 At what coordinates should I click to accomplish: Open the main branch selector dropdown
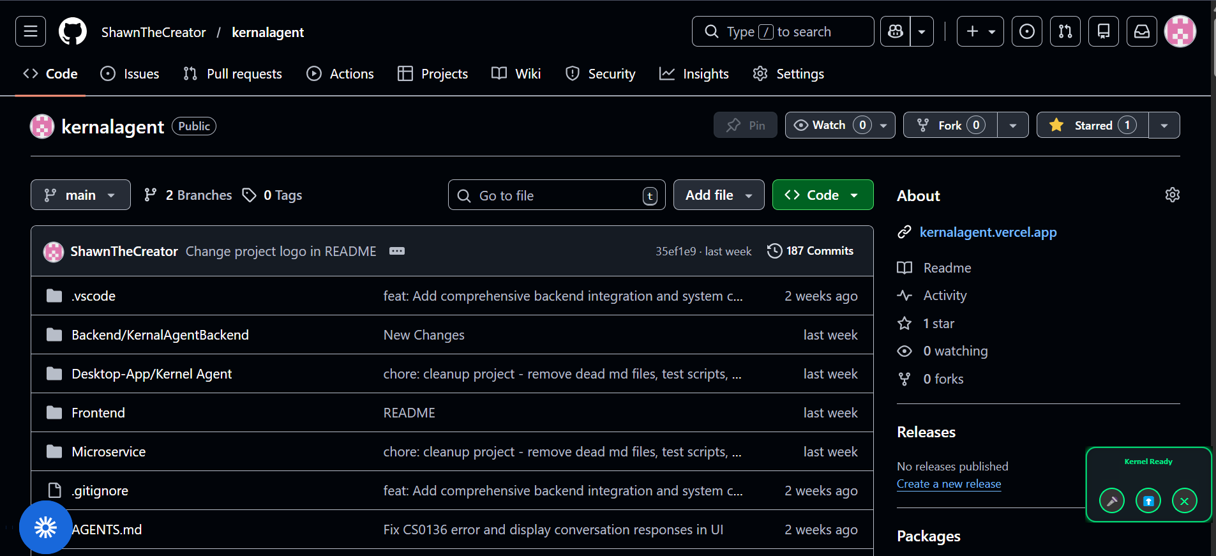pos(80,195)
